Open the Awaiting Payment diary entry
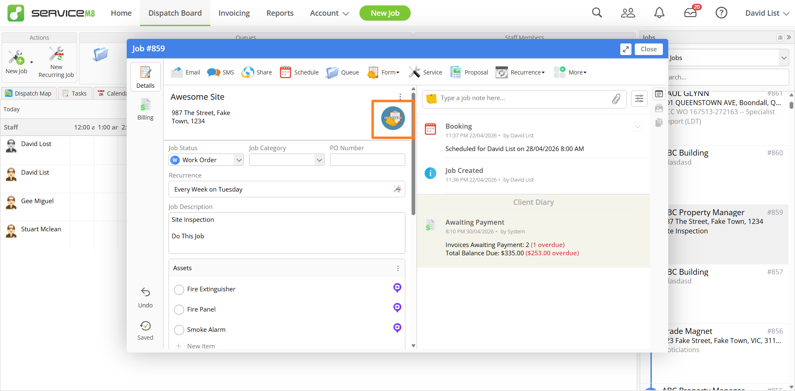795x391 pixels. click(x=533, y=237)
